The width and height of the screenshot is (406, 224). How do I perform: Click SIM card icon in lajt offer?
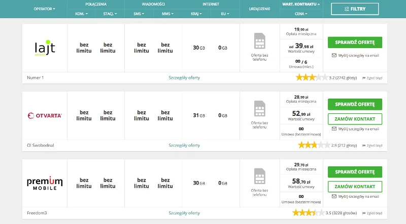(x=260, y=41)
